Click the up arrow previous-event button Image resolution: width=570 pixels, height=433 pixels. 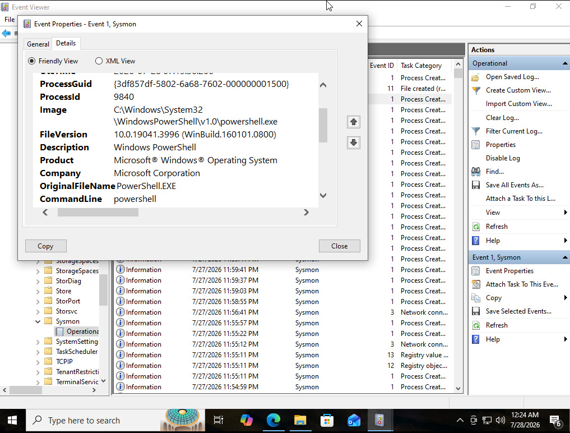pos(353,122)
